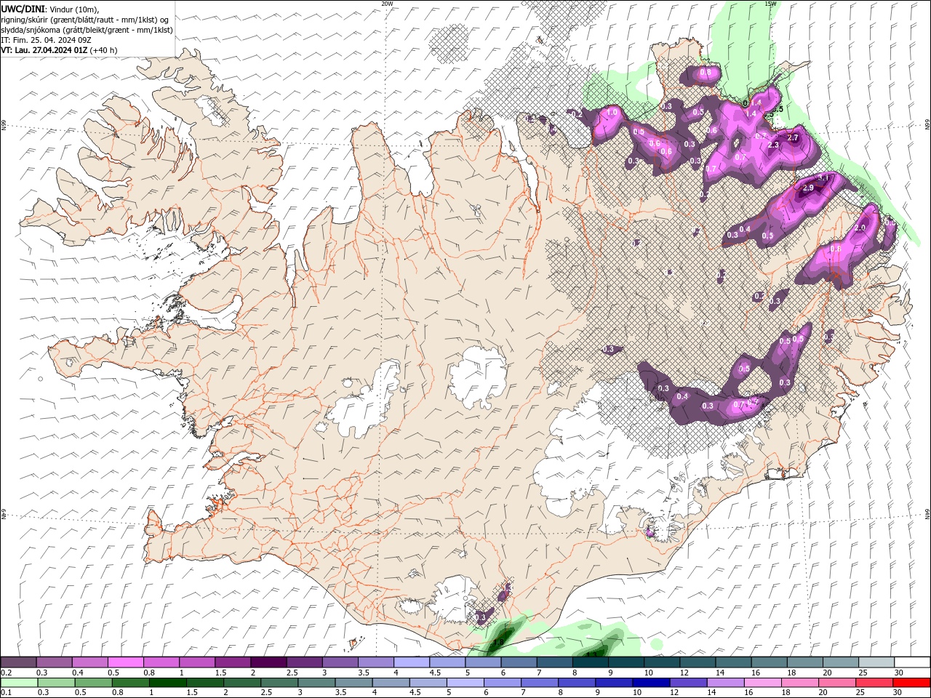This screenshot has width=931, height=698.
Task: Click the '1.0' snowfall value on the map
Action: (612, 112)
